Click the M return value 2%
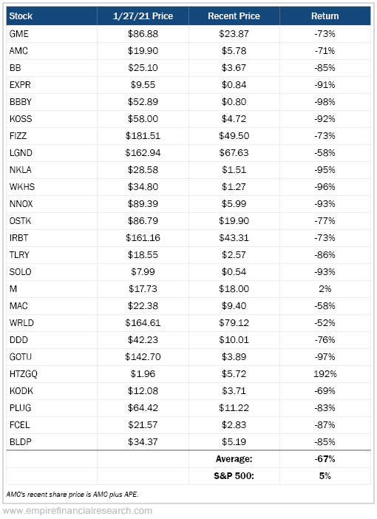The width and height of the screenshot is (377, 519). (325, 289)
